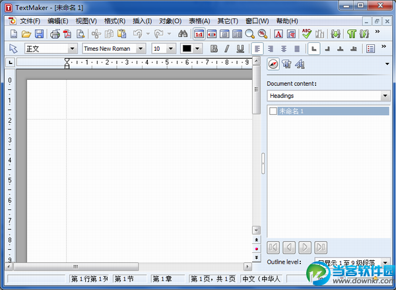Open Headings document content dropdown

385,96
